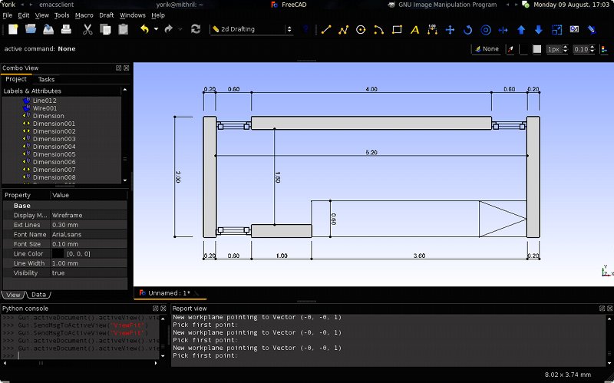
Task: Activate the Move objects tool
Action: pyautogui.click(x=451, y=30)
